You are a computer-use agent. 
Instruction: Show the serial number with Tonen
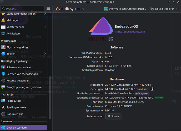(113, 116)
